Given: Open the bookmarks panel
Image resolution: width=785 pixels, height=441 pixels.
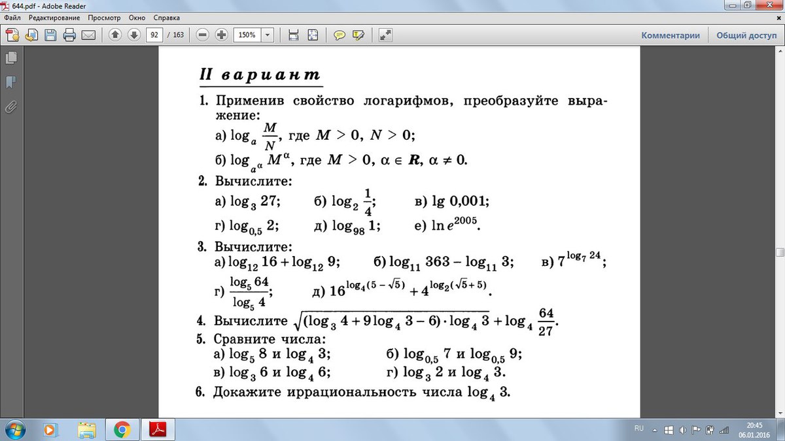Looking at the screenshot, I should (x=10, y=82).
